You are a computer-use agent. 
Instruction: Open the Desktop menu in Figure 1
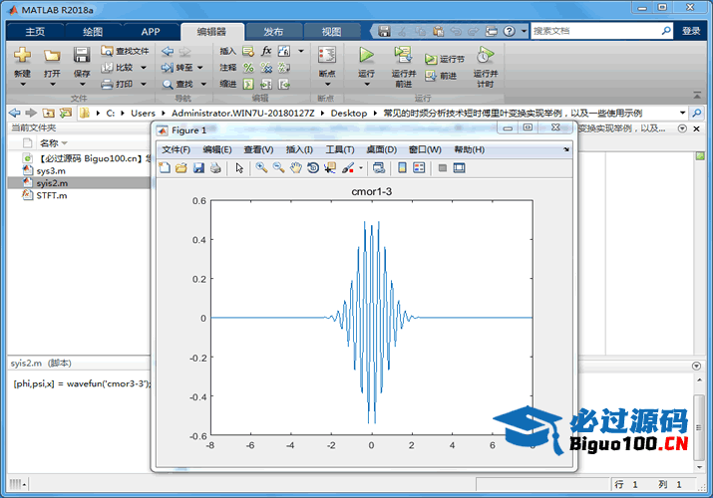(382, 149)
